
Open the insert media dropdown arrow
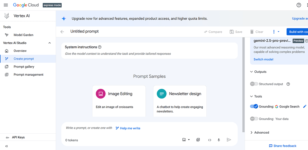click(x=189, y=140)
